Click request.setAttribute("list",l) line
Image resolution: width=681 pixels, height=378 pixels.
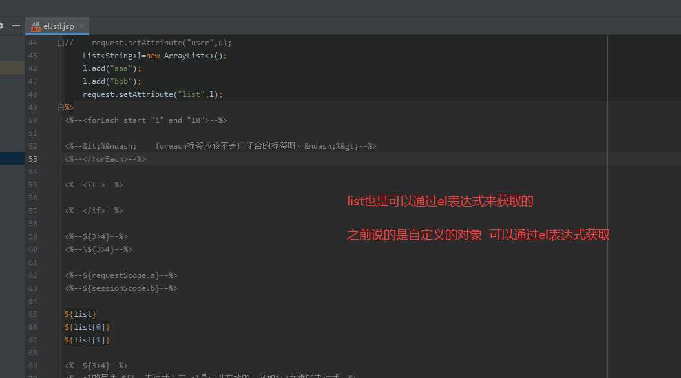tap(152, 94)
